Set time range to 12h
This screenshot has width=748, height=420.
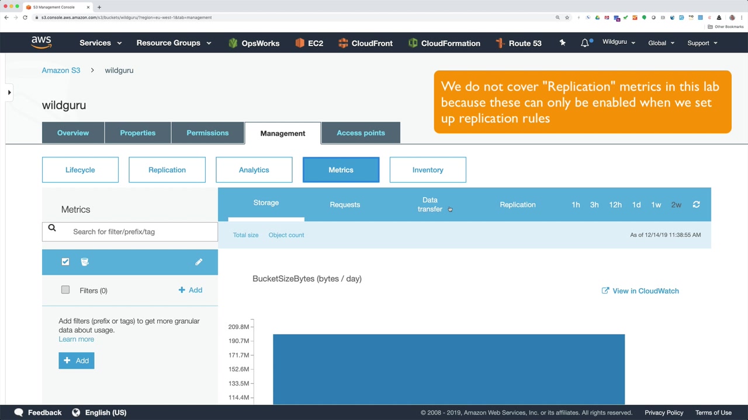(615, 205)
